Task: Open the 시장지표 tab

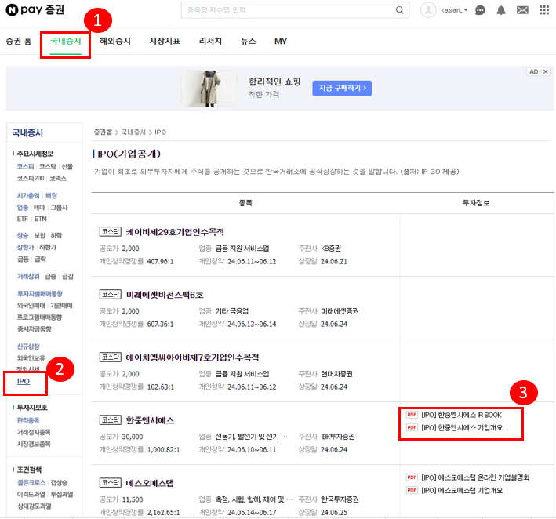Action: click(165, 41)
